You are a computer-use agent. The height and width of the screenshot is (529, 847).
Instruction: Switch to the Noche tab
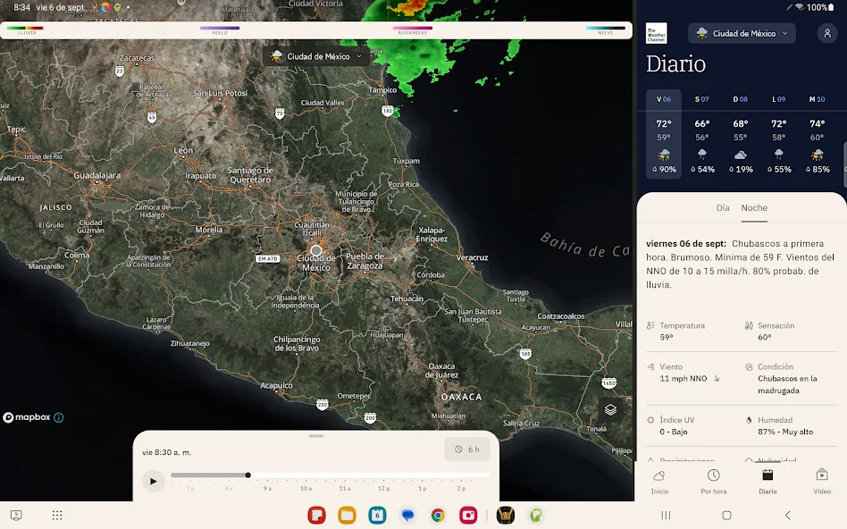coord(754,208)
